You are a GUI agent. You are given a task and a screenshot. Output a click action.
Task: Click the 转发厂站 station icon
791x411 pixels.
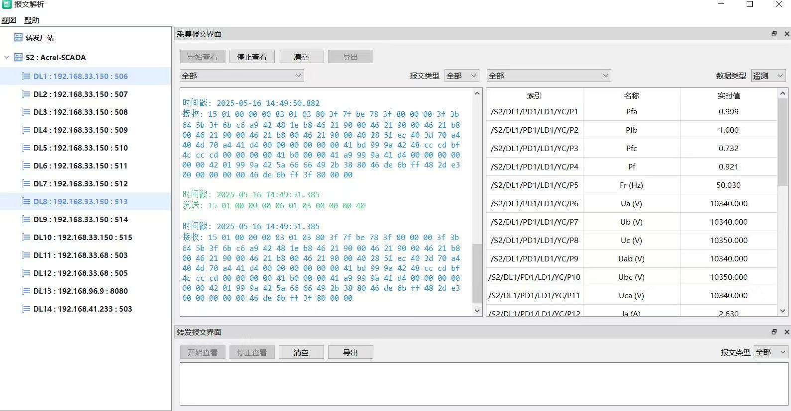pyautogui.click(x=18, y=38)
